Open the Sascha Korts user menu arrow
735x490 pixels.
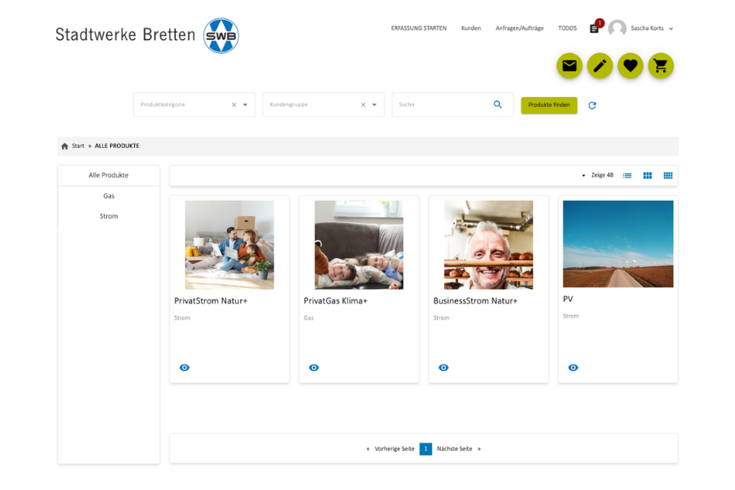point(670,29)
